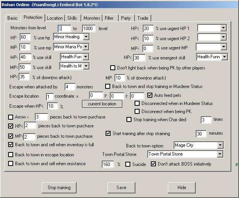The image size is (239, 198).
Task: Select the Protection tab
Action: 33,17
